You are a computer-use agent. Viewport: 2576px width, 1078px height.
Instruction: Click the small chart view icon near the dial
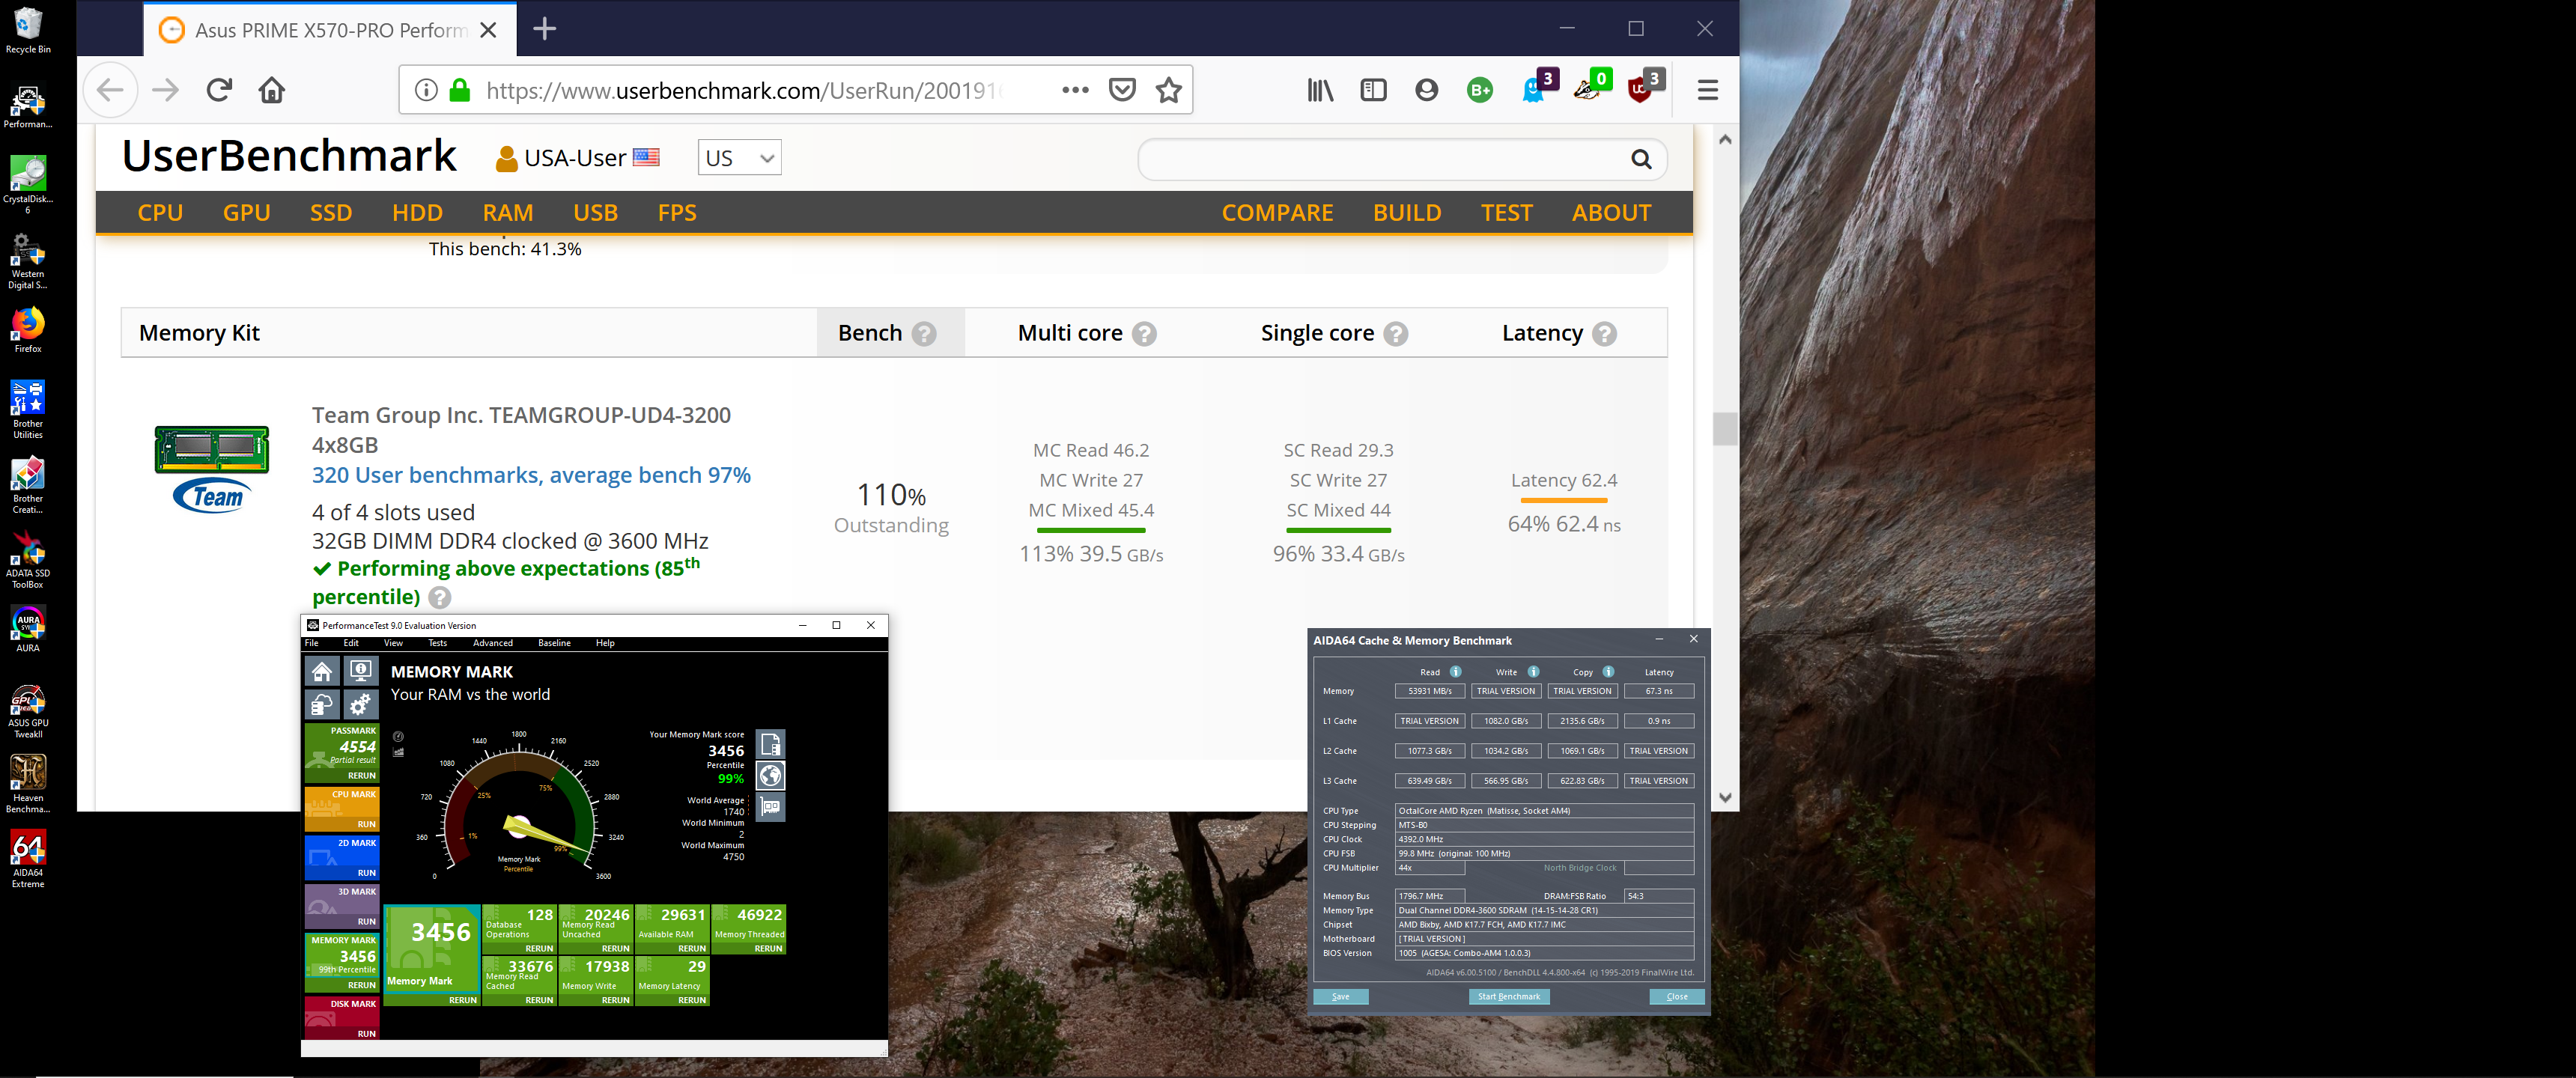(398, 752)
